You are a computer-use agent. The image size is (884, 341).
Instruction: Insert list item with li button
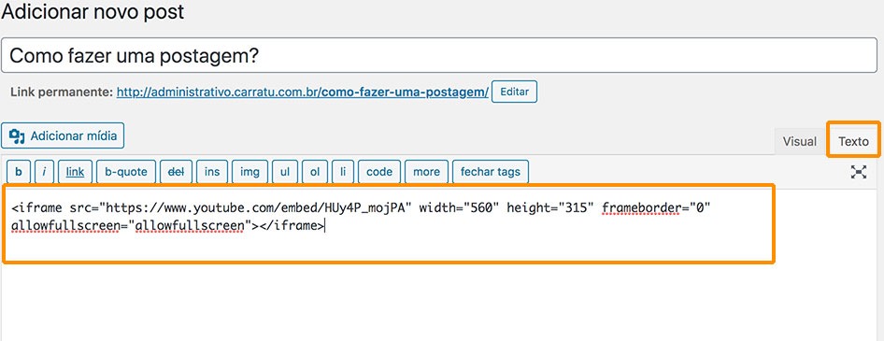(x=343, y=172)
